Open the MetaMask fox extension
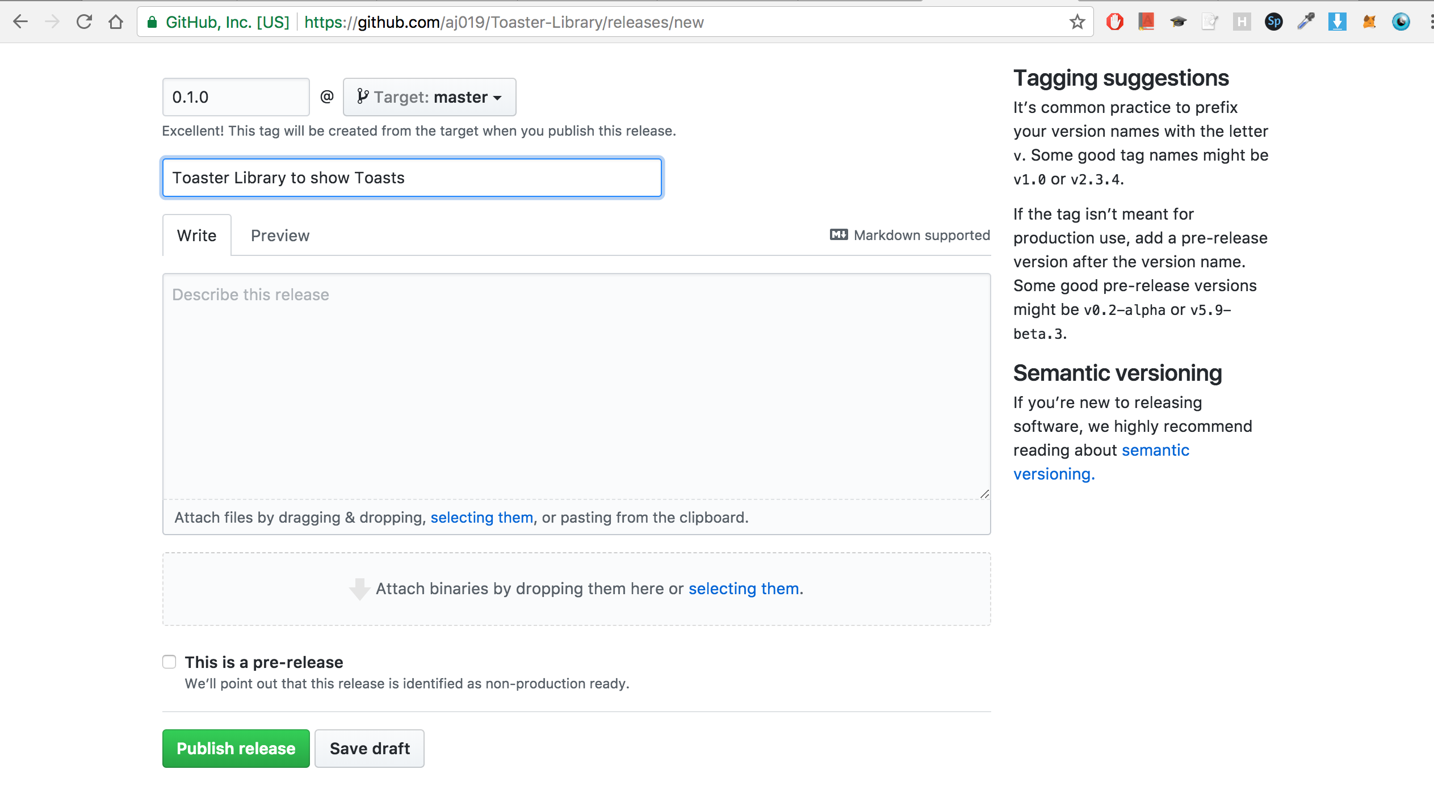The image size is (1434, 807). click(x=1369, y=22)
